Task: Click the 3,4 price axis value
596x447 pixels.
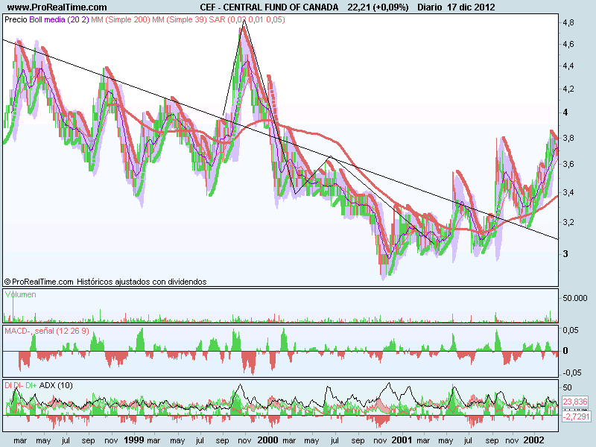Action: tap(568, 192)
